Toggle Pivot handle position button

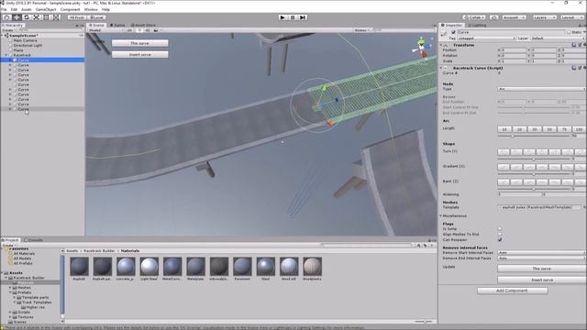pos(77,17)
